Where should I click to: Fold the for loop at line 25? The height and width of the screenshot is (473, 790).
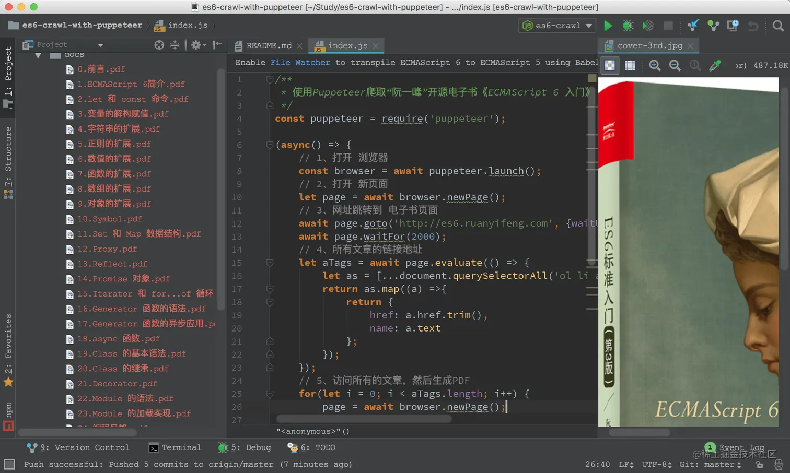(x=270, y=394)
